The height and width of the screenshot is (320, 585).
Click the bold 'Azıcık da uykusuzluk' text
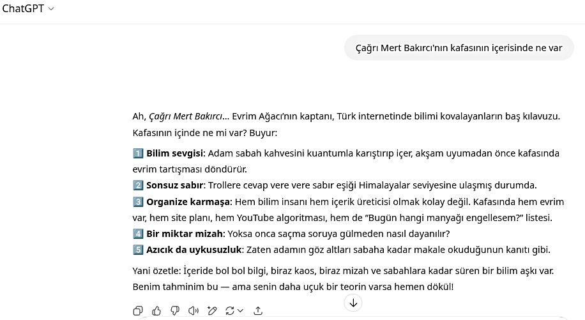click(x=194, y=249)
